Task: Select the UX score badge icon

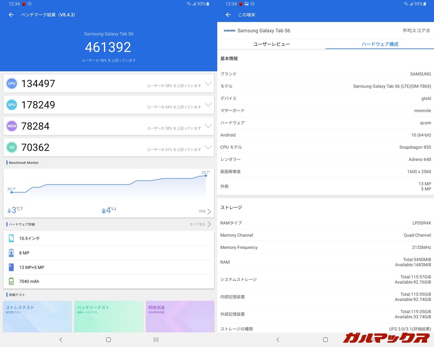Action: [x=11, y=147]
